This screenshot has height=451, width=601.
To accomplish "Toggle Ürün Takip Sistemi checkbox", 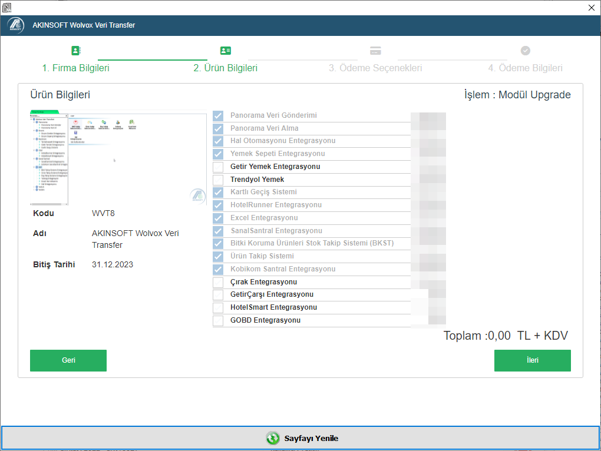I will (x=218, y=257).
